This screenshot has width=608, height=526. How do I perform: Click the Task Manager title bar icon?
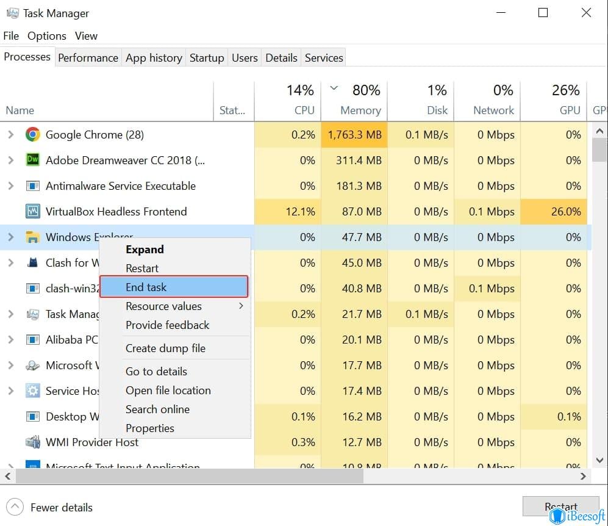[x=12, y=13]
